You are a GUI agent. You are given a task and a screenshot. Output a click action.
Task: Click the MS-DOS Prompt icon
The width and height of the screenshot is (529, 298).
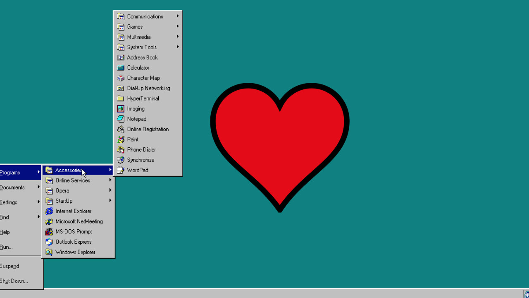[x=49, y=232]
